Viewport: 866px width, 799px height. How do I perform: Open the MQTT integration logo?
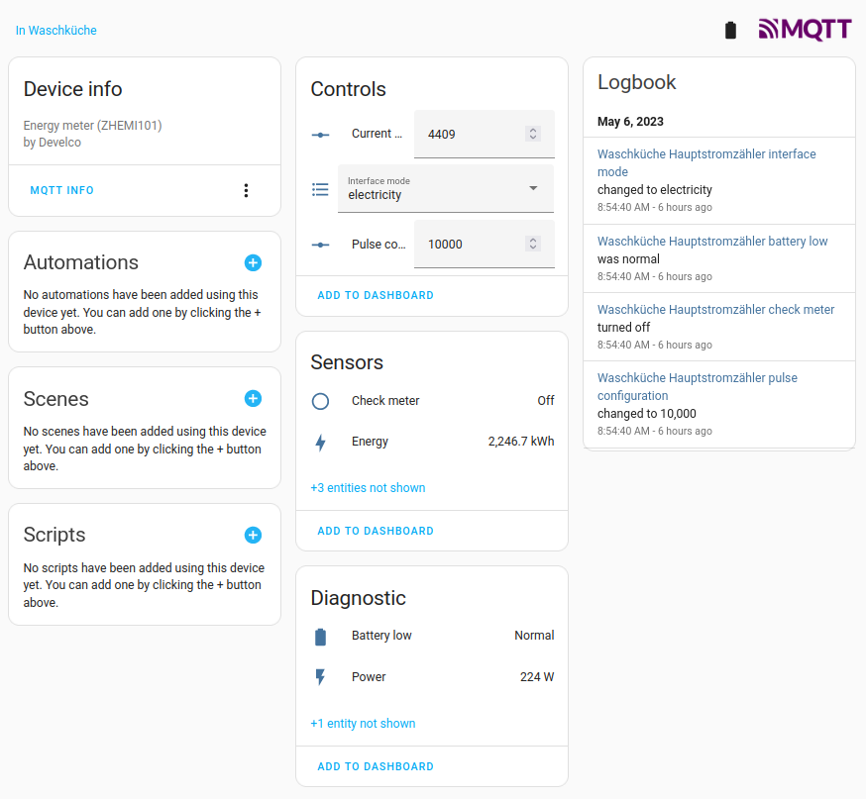[804, 30]
